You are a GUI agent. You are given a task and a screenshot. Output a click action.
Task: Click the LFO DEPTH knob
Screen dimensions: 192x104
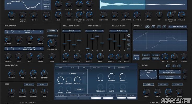point(158,92)
